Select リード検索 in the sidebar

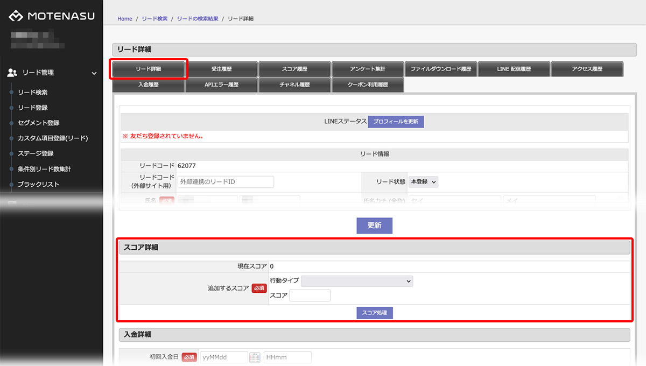[33, 93]
